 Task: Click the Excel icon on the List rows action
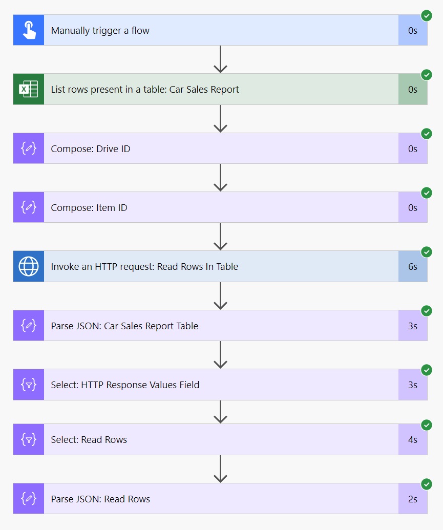(x=29, y=89)
